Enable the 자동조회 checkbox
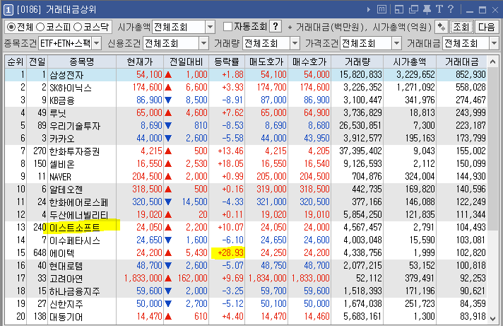Viewport: 503px width, 326px height. (227, 26)
